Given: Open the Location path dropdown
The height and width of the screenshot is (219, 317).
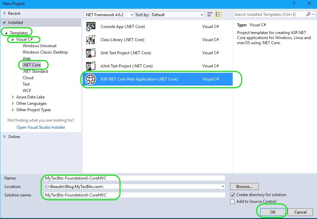Looking at the screenshot, I should tap(223, 187).
